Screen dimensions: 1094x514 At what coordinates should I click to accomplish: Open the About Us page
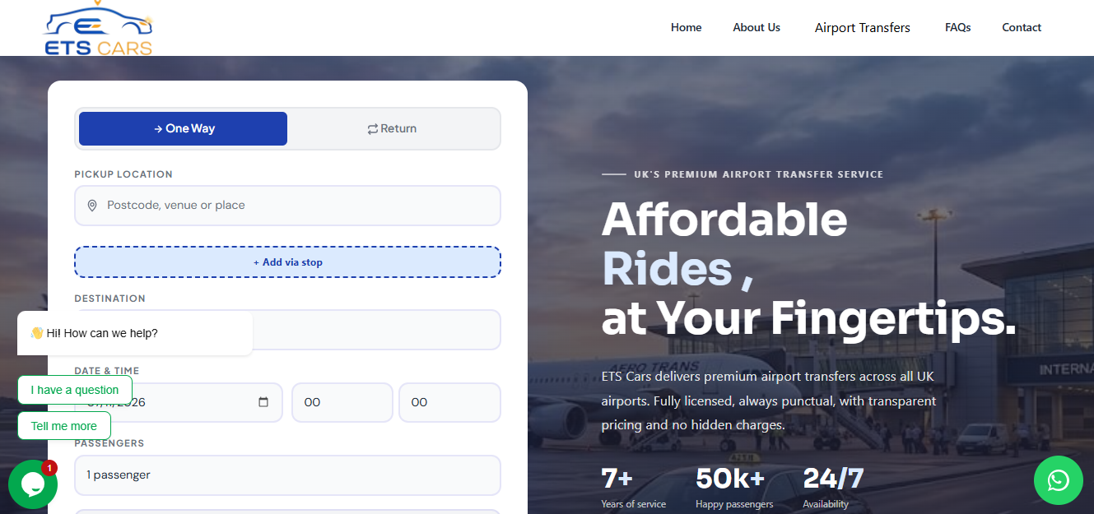[x=756, y=27]
